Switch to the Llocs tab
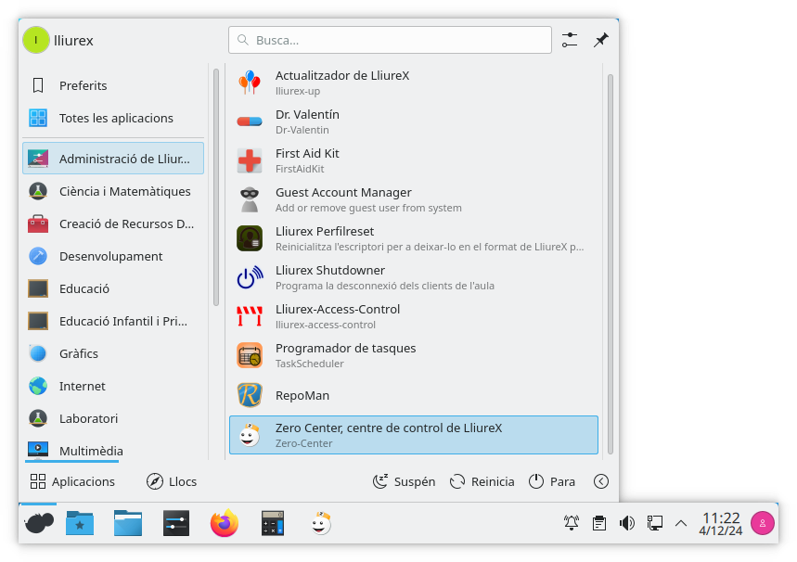This screenshot has width=797, height=562. click(172, 481)
